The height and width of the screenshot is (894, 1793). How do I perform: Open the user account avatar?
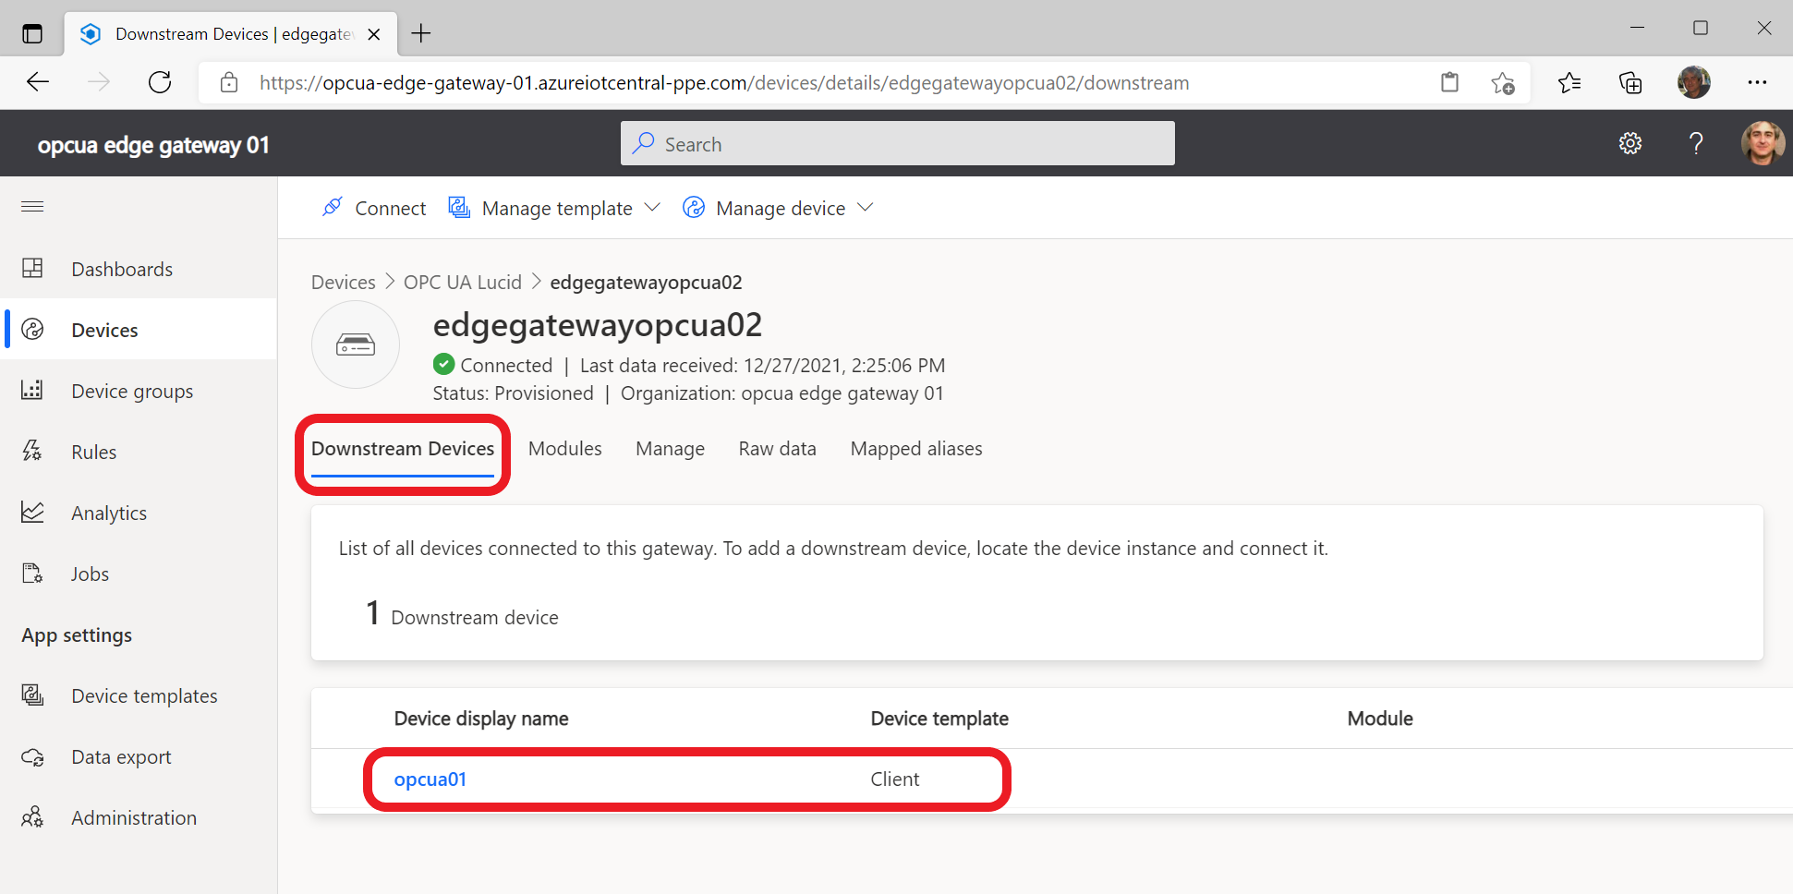(1763, 143)
